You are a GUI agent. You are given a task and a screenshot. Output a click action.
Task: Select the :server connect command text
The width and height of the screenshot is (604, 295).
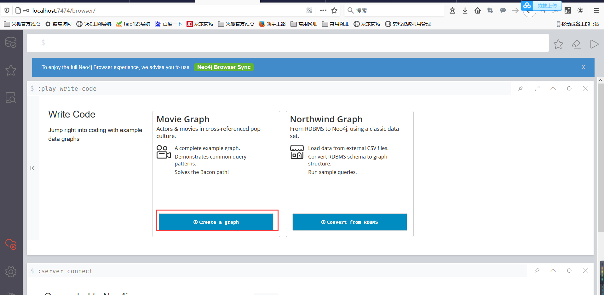point(65,271)
